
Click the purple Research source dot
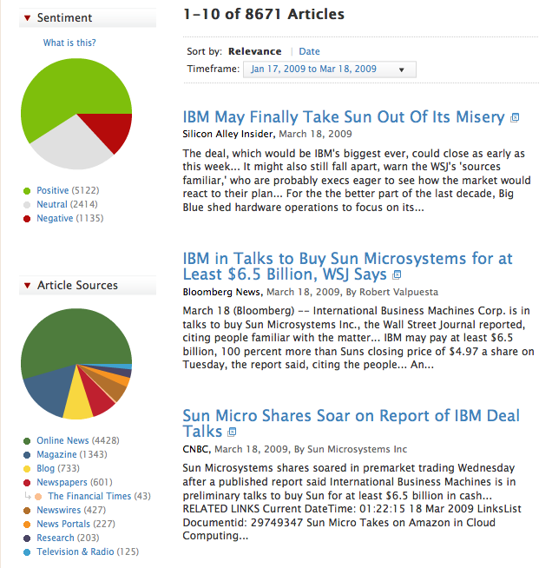click(28, 538)
